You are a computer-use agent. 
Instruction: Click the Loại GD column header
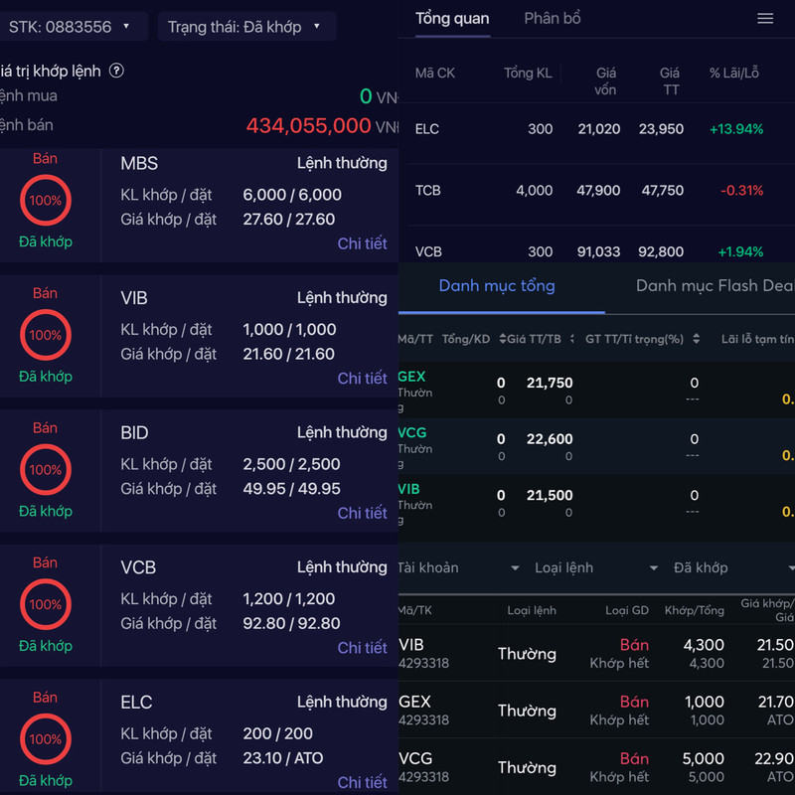(x=627, y=610)
